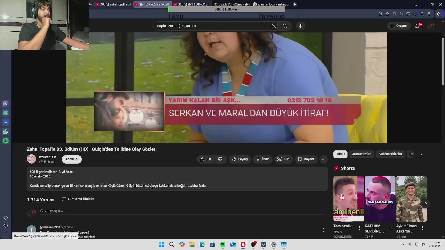
Task: Click Paylaş share button
Action: pyautogui.click(x=240, y=159)
